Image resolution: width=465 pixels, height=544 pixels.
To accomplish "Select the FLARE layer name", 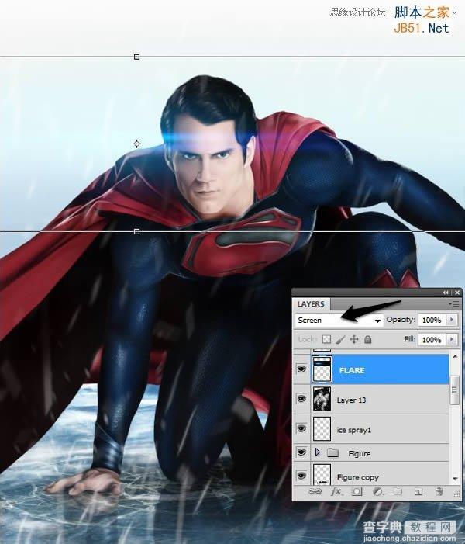I will (352, 370).
